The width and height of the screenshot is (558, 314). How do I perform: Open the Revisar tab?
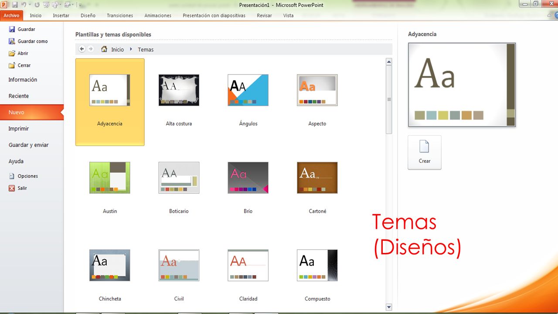264,15
